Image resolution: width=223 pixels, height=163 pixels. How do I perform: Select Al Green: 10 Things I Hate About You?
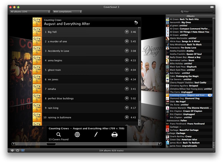189,32
